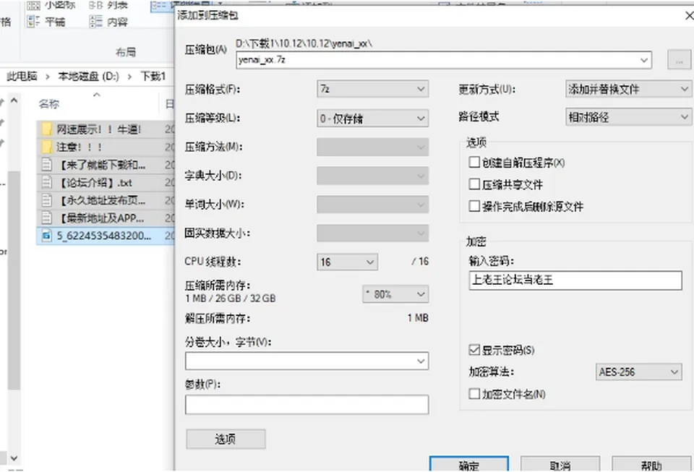This screenshot has width=694, height=472.
Task: Open the 压缩等级 dropdown showing 0 - 仅存储
Action: 373,118
